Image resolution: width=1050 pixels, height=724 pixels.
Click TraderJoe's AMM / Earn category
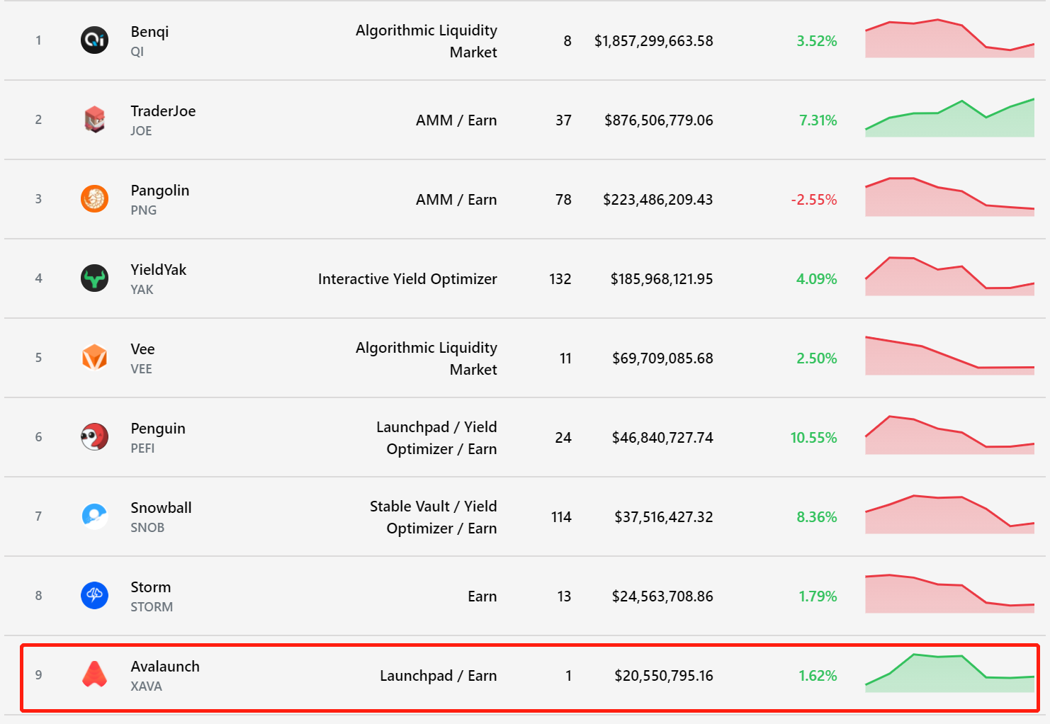456,120
